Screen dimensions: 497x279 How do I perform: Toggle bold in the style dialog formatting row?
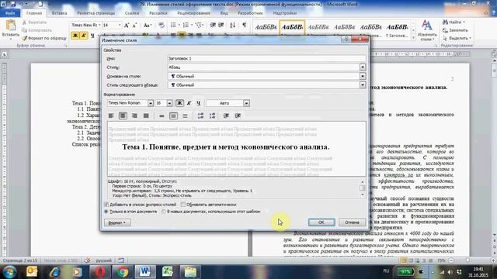(x=179, y=103)
